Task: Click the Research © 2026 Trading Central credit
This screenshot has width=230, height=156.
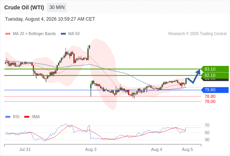Action: click(197, 34)
